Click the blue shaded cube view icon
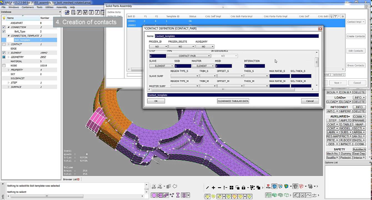Viewport: 372px width, 200px height. tap(274, 186)
